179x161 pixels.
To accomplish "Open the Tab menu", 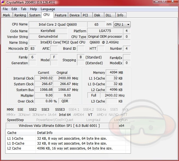I will pyautogui.click(x=24, y=9).
